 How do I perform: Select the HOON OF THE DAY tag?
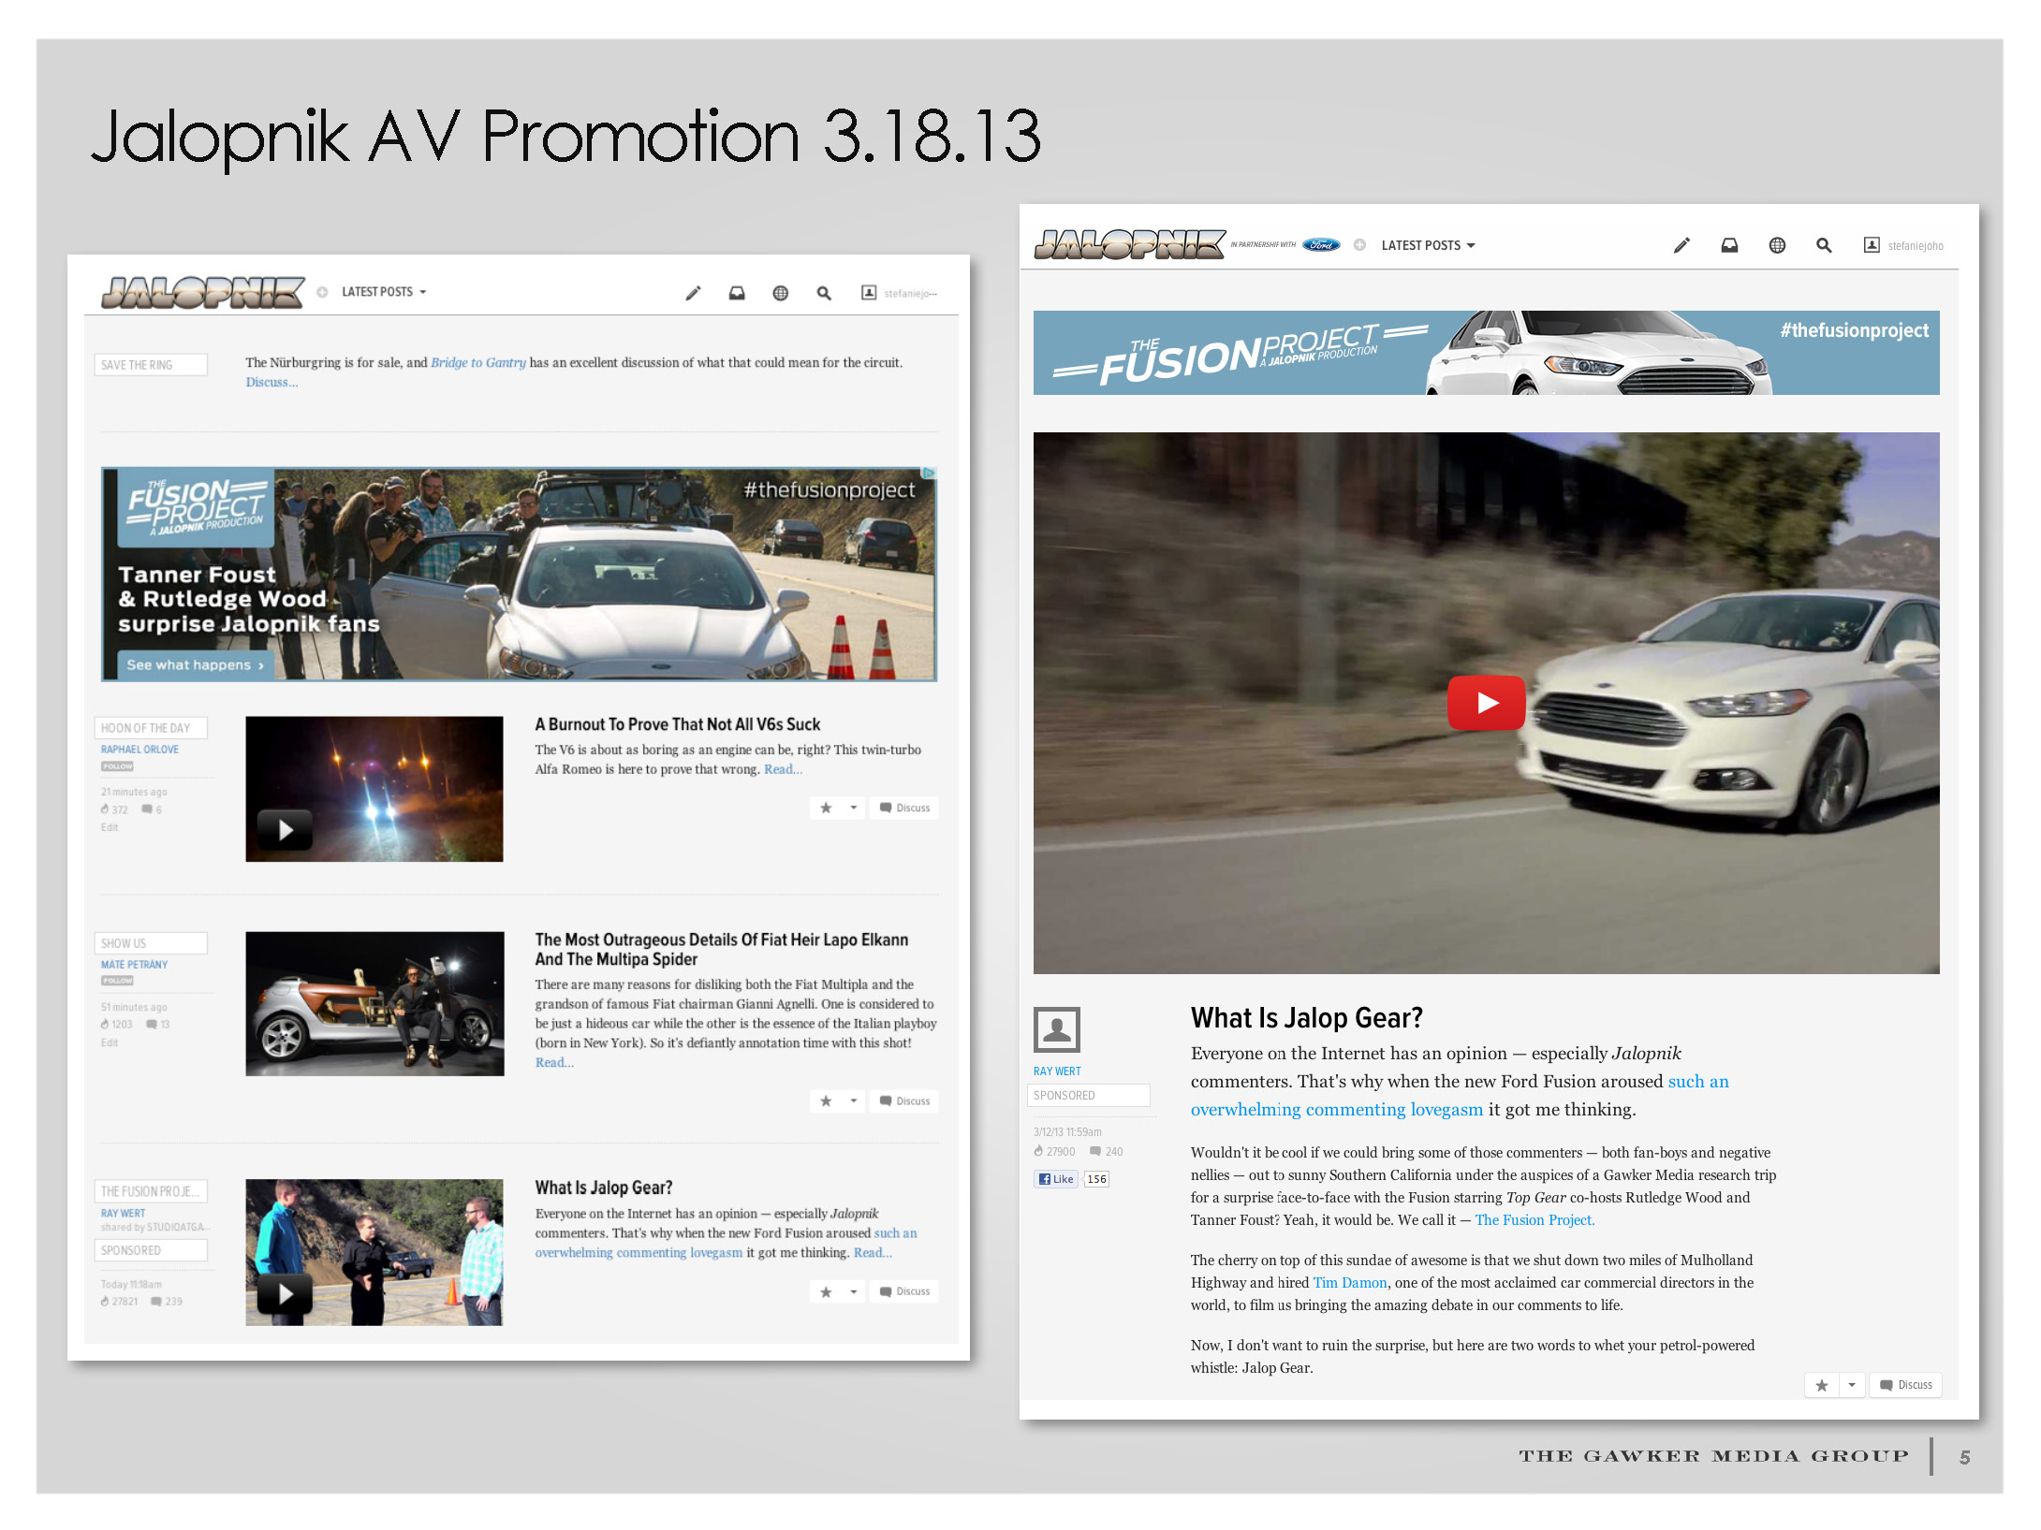[x=151, y=728]
